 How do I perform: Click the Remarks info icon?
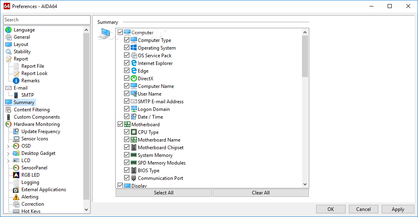16,81
